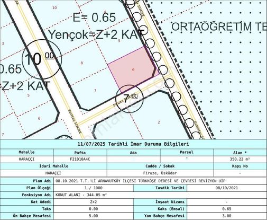Image resolution: width=267 pixels, height=220 pixels.
Task: Select the Pafta value F21D10A4C
Action: [x=80, y=159]
